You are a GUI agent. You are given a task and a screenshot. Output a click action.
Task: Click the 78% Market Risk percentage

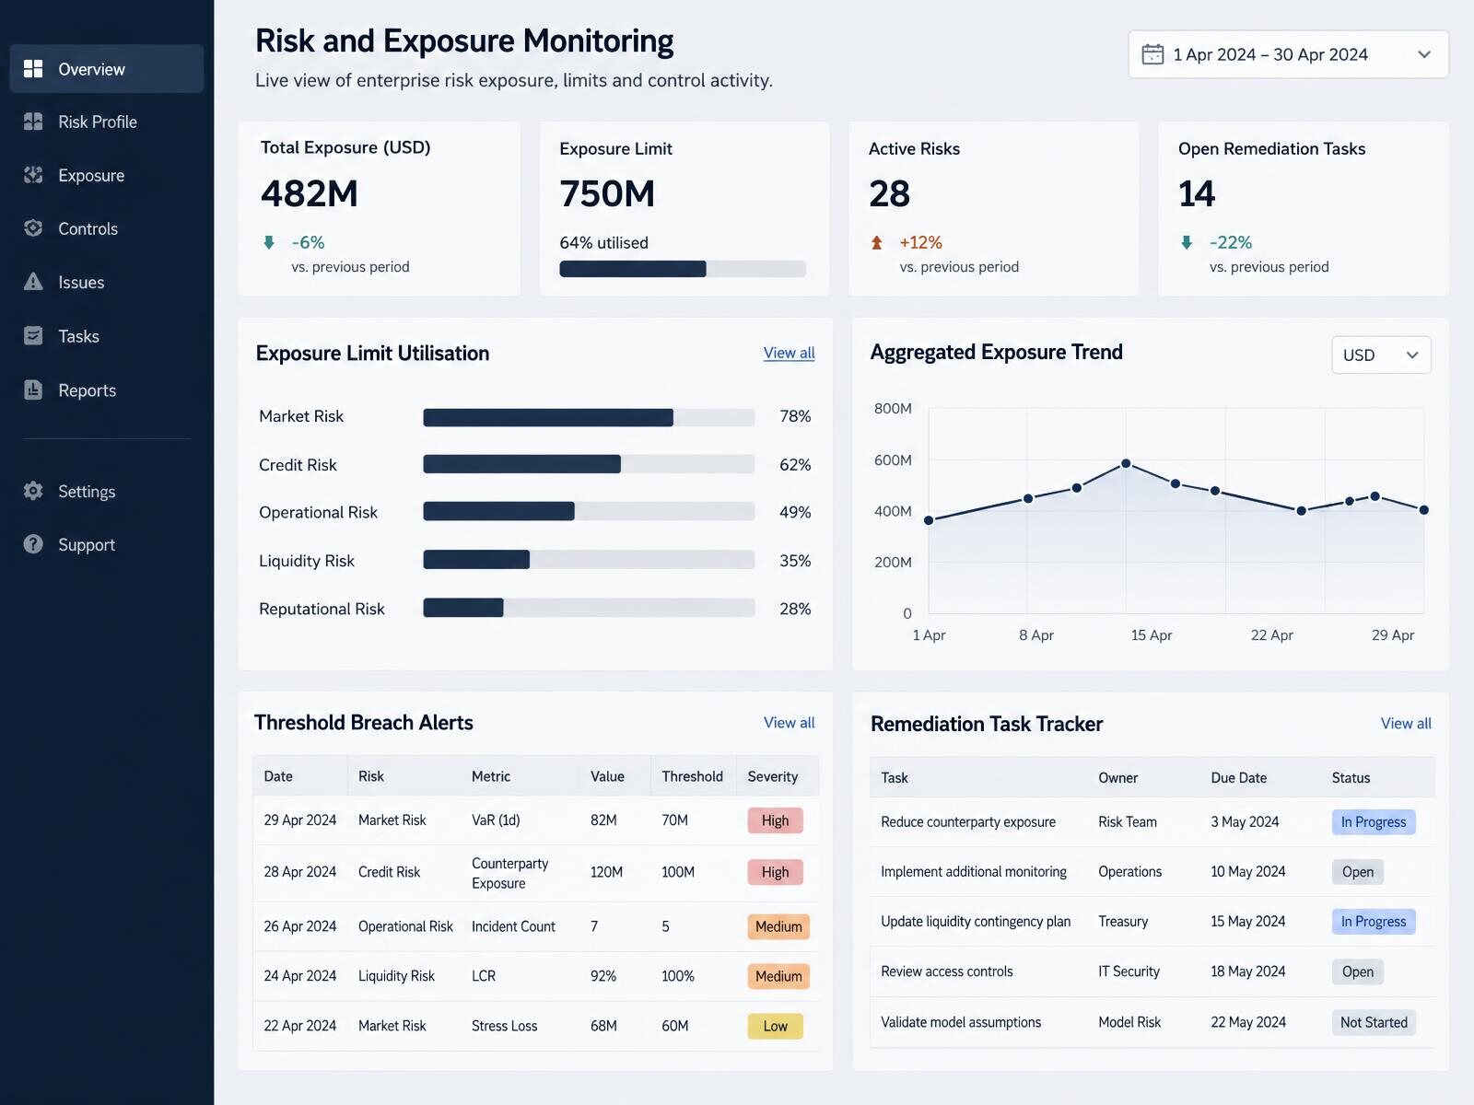click(x=795, y=416)
